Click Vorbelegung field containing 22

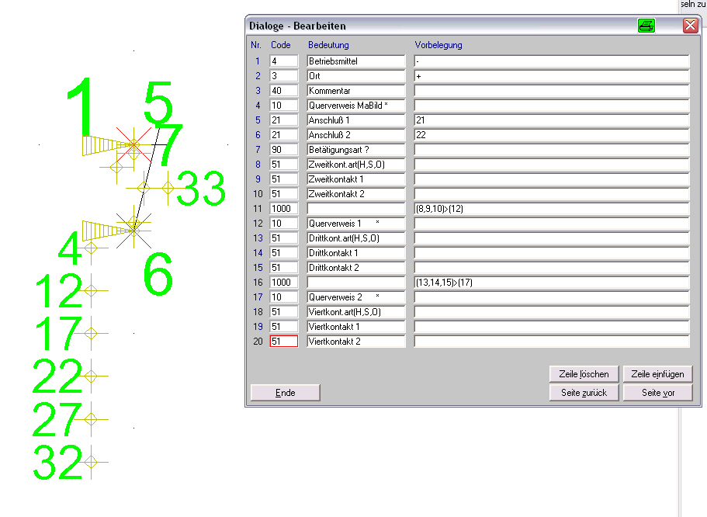tap(552, 135)
